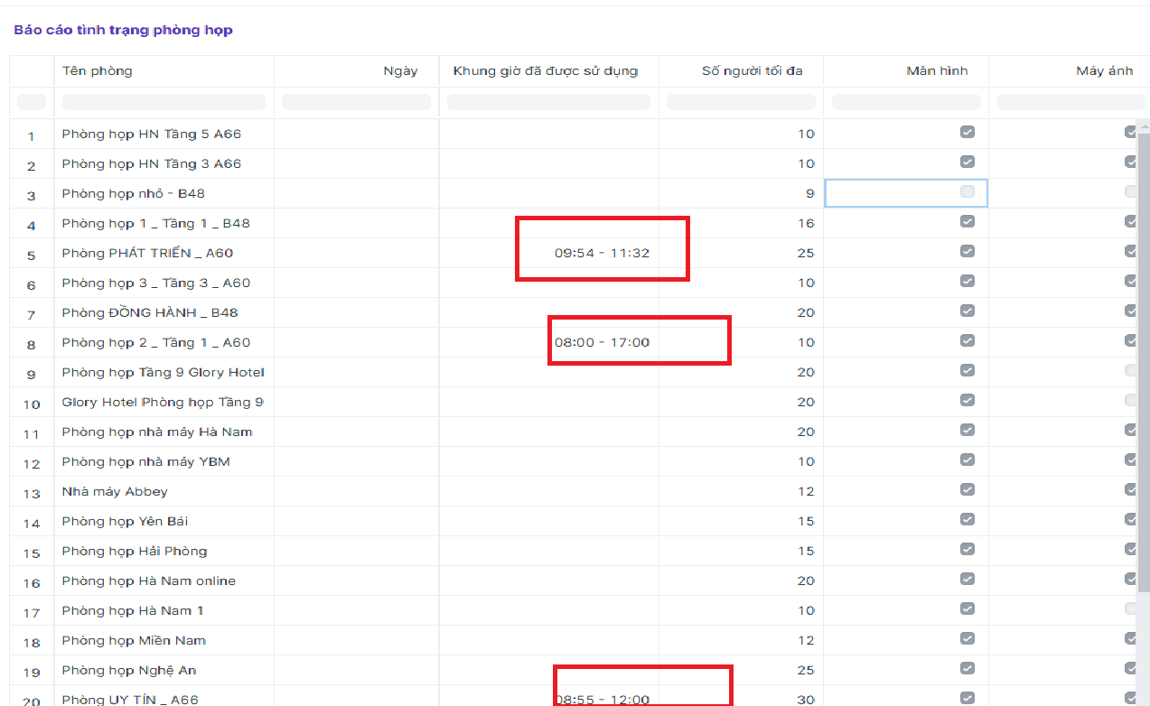This screenshot has height=706, width=1150.
Task: Select the 09:54 - 11:32 time slot cell
Action: (602, 253)
